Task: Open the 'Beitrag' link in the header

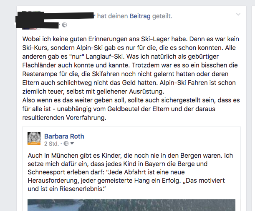Action: click(140, 16)
